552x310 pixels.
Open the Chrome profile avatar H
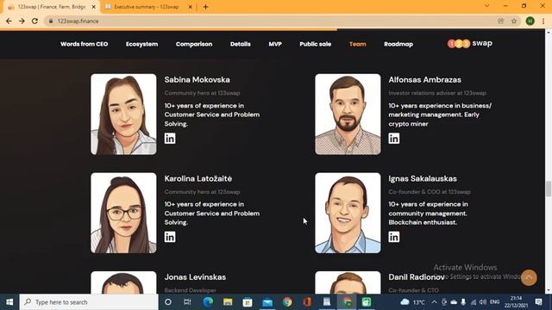click(530, 21)
